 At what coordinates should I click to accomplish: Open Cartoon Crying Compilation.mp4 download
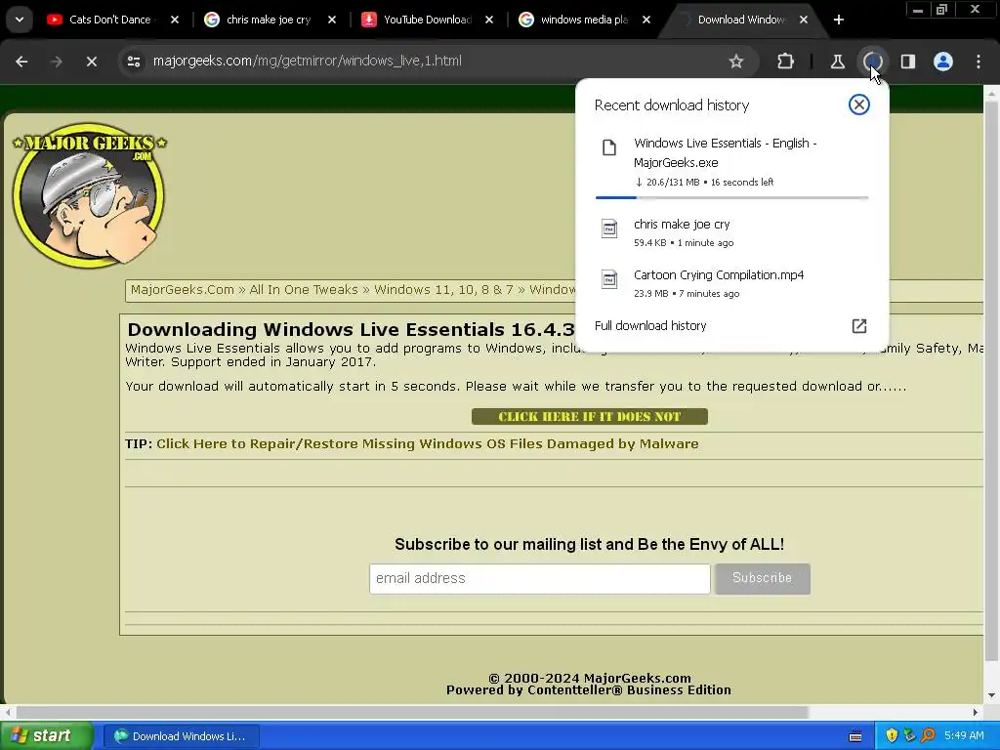point(731,284)
